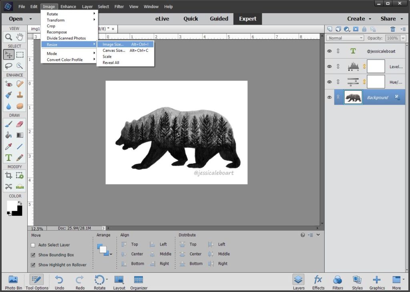This screenshot has height=292, width=410.
Task: Open the Opacity dropdown arrow
Action: 403,38
